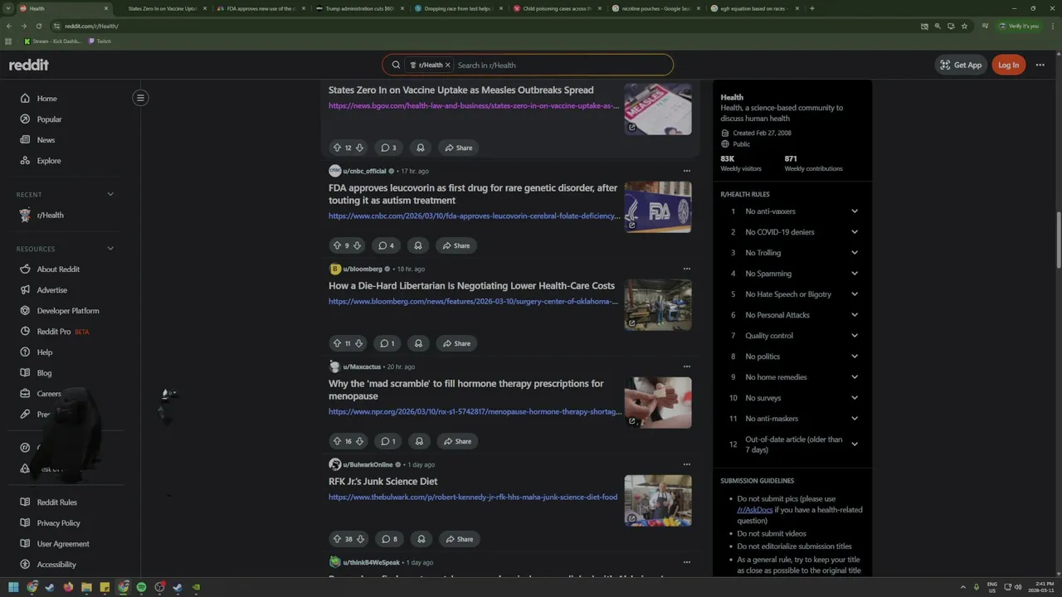Give award to hormone therapy menopause post

pyautogui.click(x=419, y=441)
